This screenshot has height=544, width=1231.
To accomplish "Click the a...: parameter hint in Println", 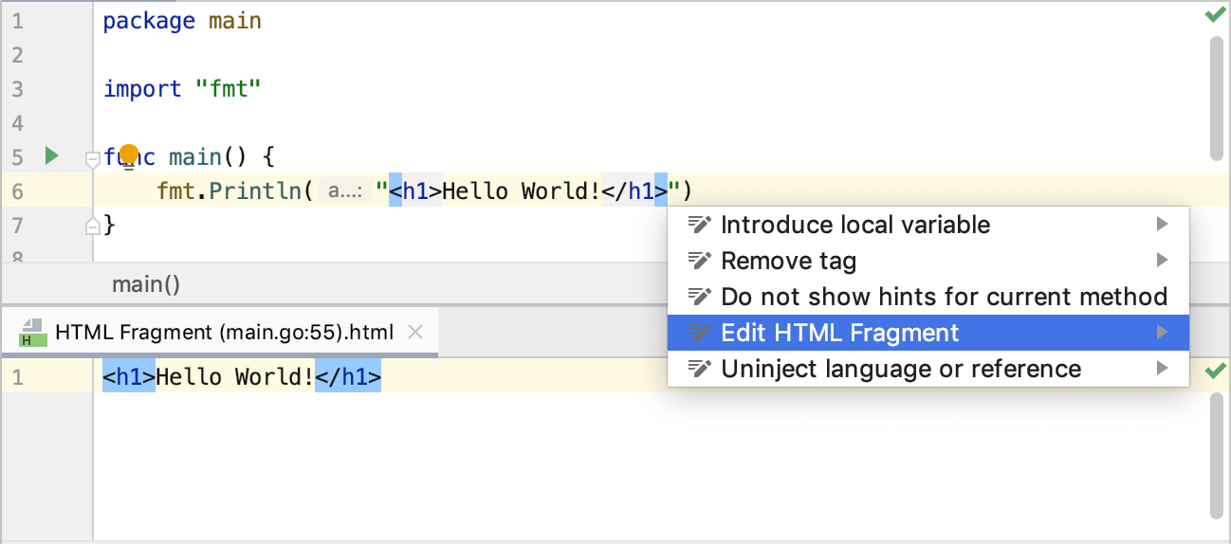I will 343,191.
